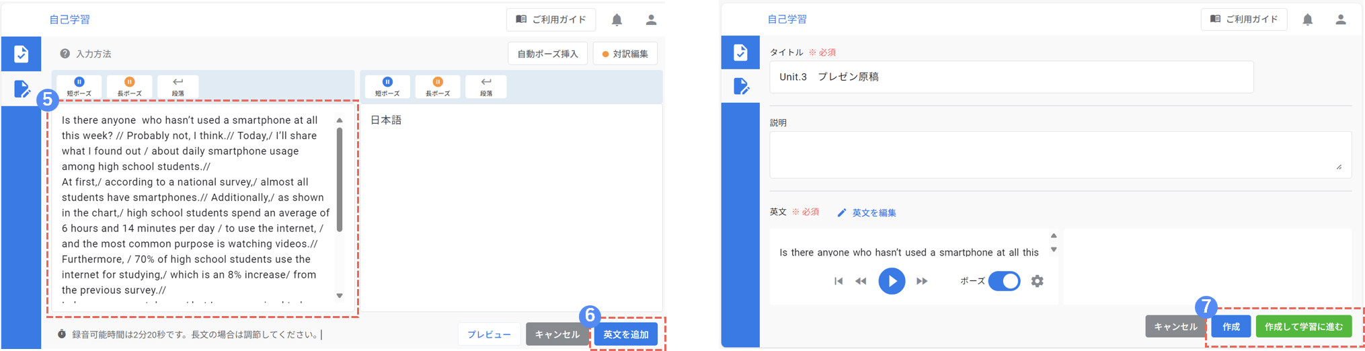Open ご利用ガイド in the right window
The height and width of the screenshot is (351, 1365).
click(1244, 19)
